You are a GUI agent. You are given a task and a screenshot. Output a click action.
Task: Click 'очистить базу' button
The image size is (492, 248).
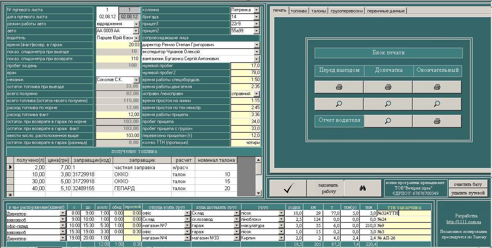tap(468, 184)
